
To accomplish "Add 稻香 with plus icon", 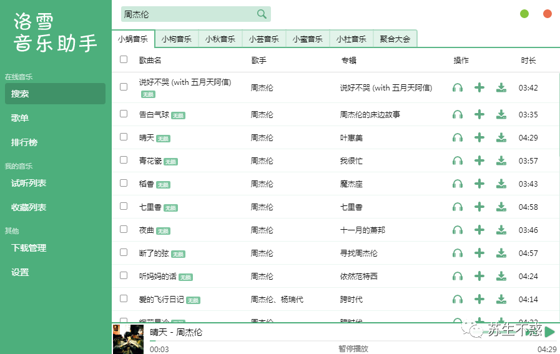I will tap(479, 184).
